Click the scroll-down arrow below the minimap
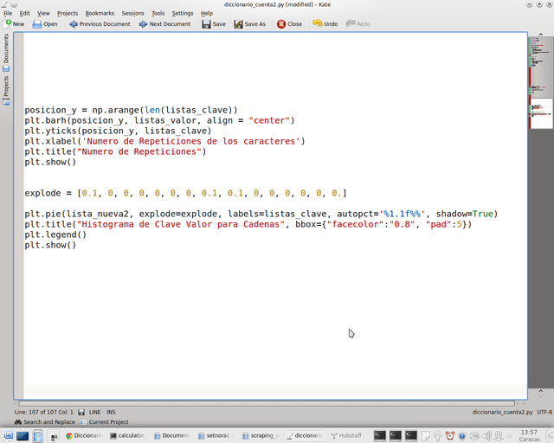Image resolution: width=554 pixels, height=443 pixels. [x=540, y=396]
